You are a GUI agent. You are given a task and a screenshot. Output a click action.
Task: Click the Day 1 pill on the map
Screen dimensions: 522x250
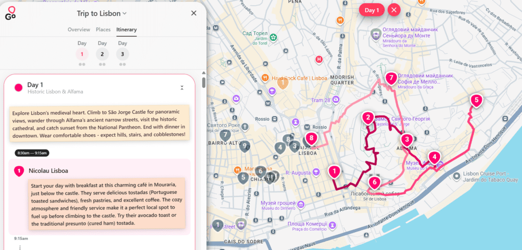pos(371,10)
